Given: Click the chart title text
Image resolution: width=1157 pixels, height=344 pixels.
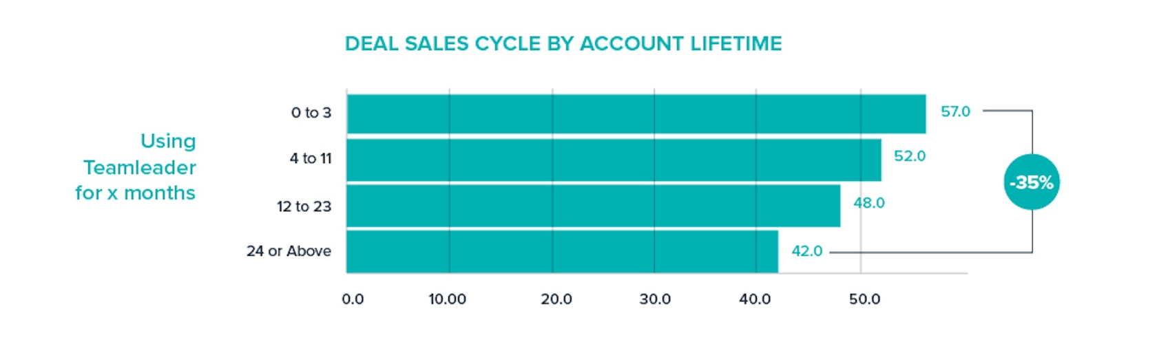Looking at the screenshot, I should point(563,44).
